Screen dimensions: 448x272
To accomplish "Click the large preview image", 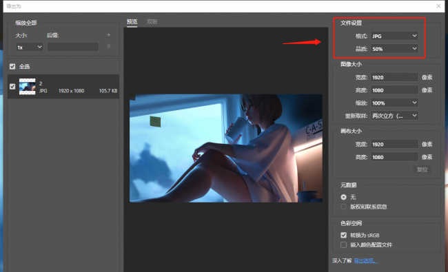I will pos(226,148).
